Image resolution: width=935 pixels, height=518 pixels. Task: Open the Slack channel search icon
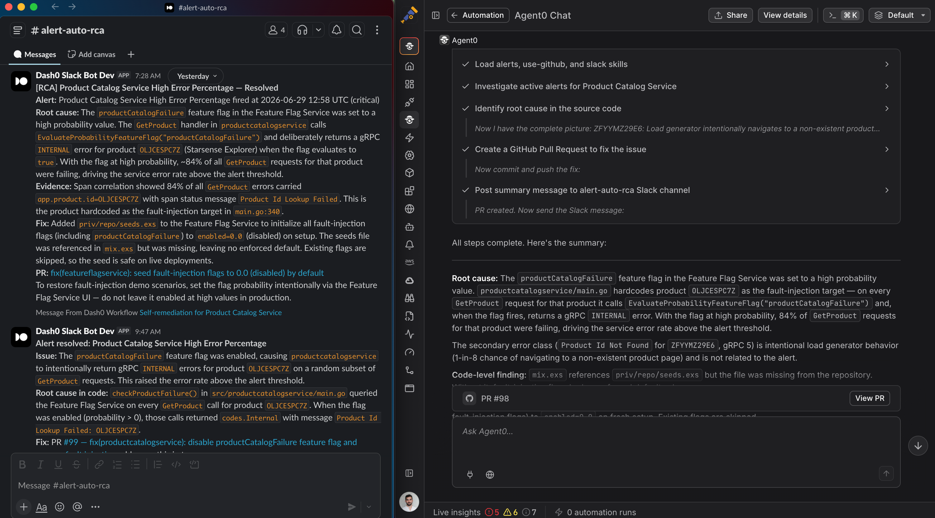pyautogui.click(x=357, y=30)
